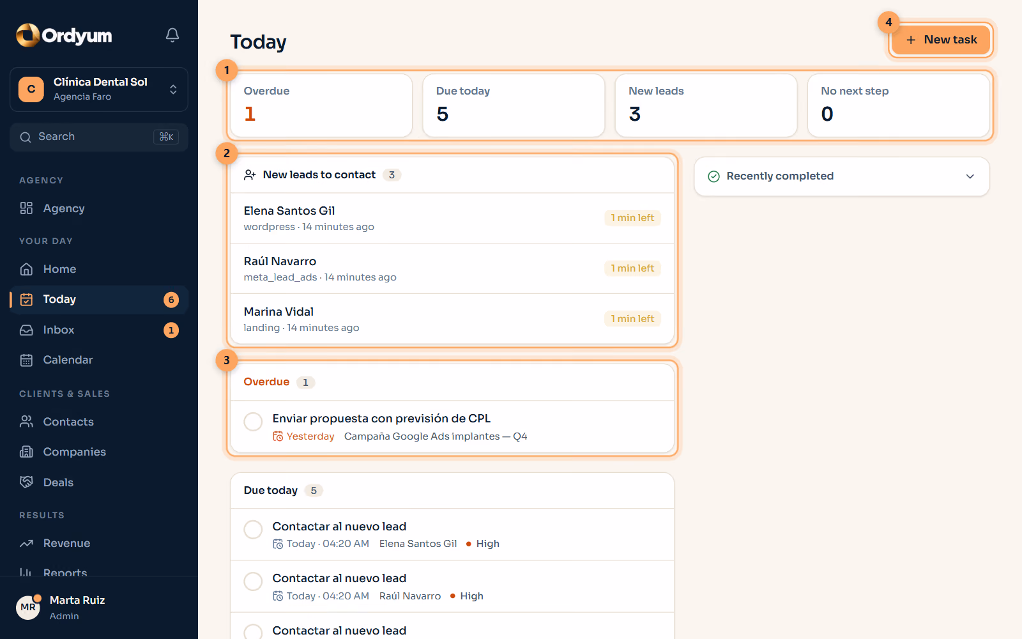This screenshot has width=1022, height=639.
Task: Open Enviar propuesta con previsión de CPL
Action: coord(381,419)
